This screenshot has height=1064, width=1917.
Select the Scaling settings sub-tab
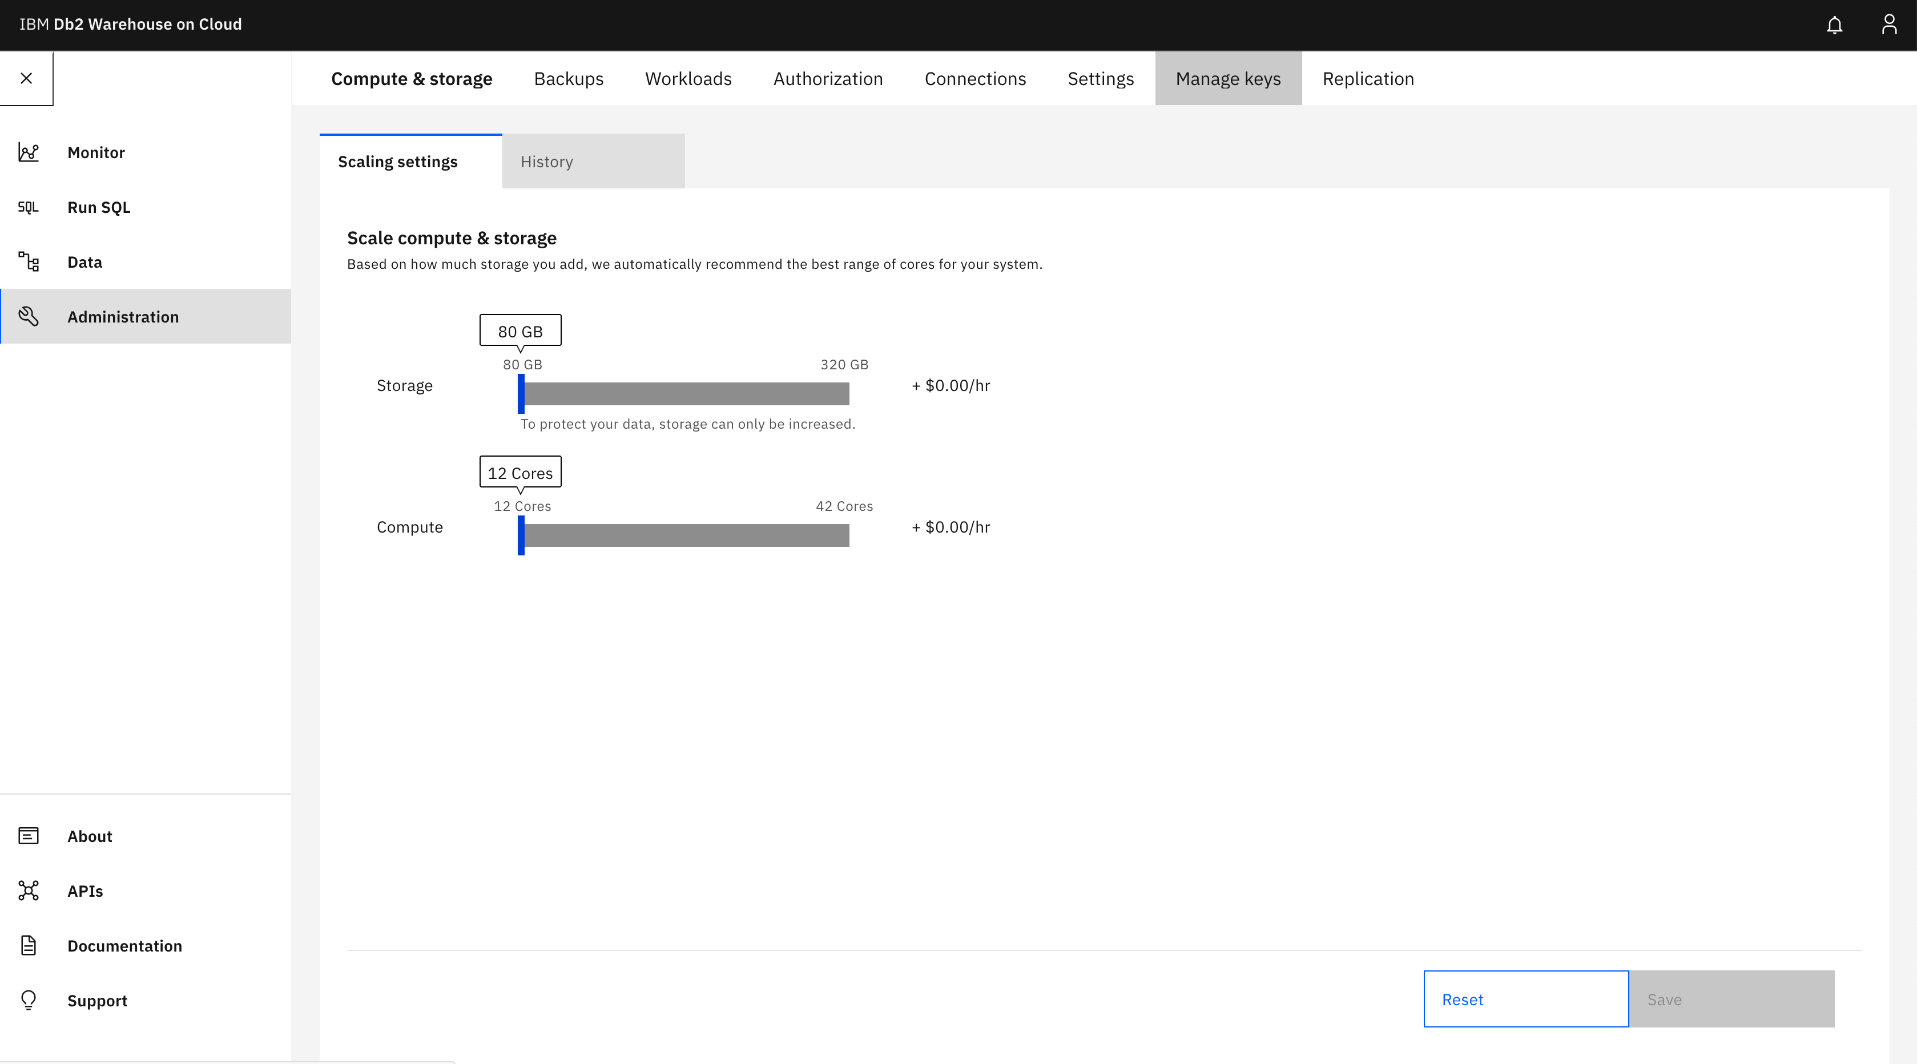[411, 162]
